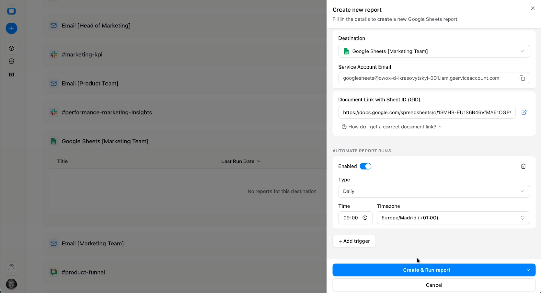This screenshot has width=541, height=293.
Task: Click the Document Link input field
Action: click(427, 112)
